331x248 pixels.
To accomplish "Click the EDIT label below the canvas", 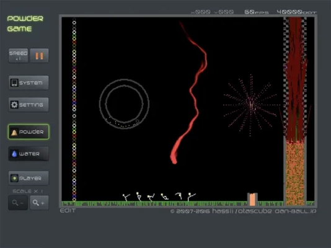I will pos(68,211).
